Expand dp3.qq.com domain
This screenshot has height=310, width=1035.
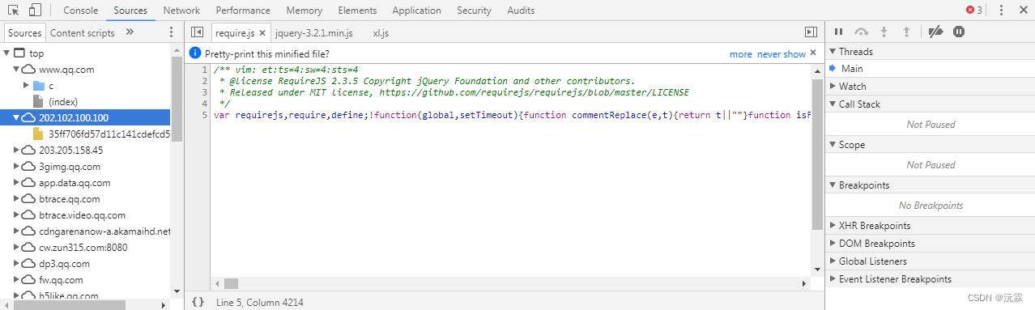(16, 264)
